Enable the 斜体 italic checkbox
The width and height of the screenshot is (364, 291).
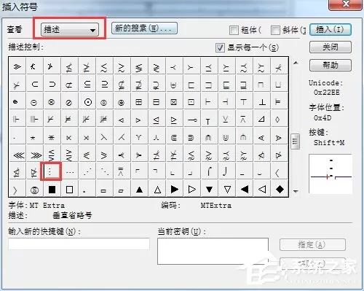(275, 30)
